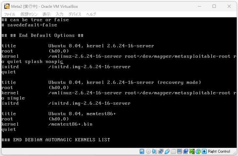Click the 'single' kernel option text
The height and width of the screenshot is (156, 238).
[x=16, y=98]
